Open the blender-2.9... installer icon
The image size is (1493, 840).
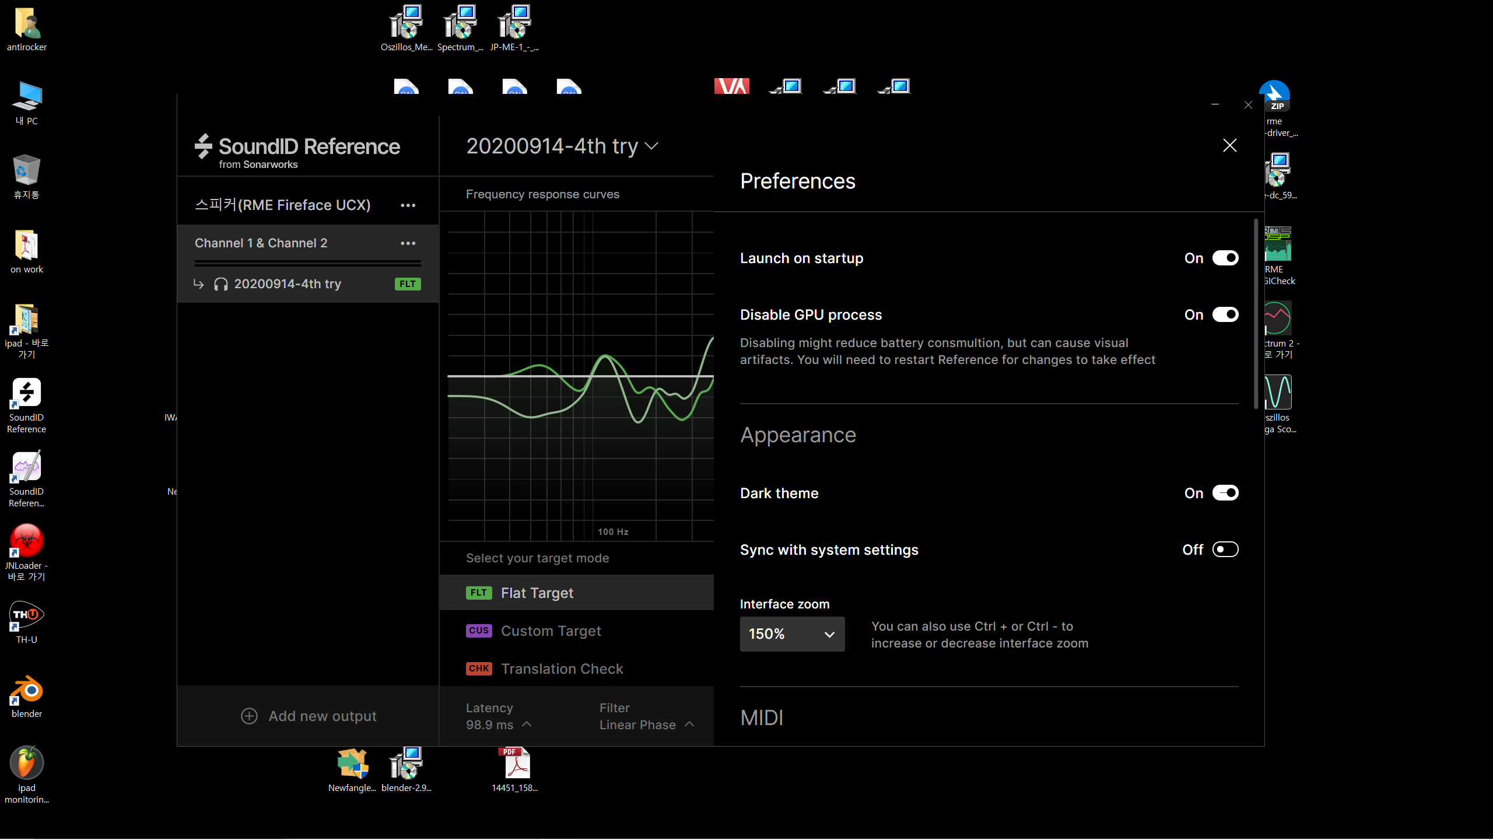[406, 770]
